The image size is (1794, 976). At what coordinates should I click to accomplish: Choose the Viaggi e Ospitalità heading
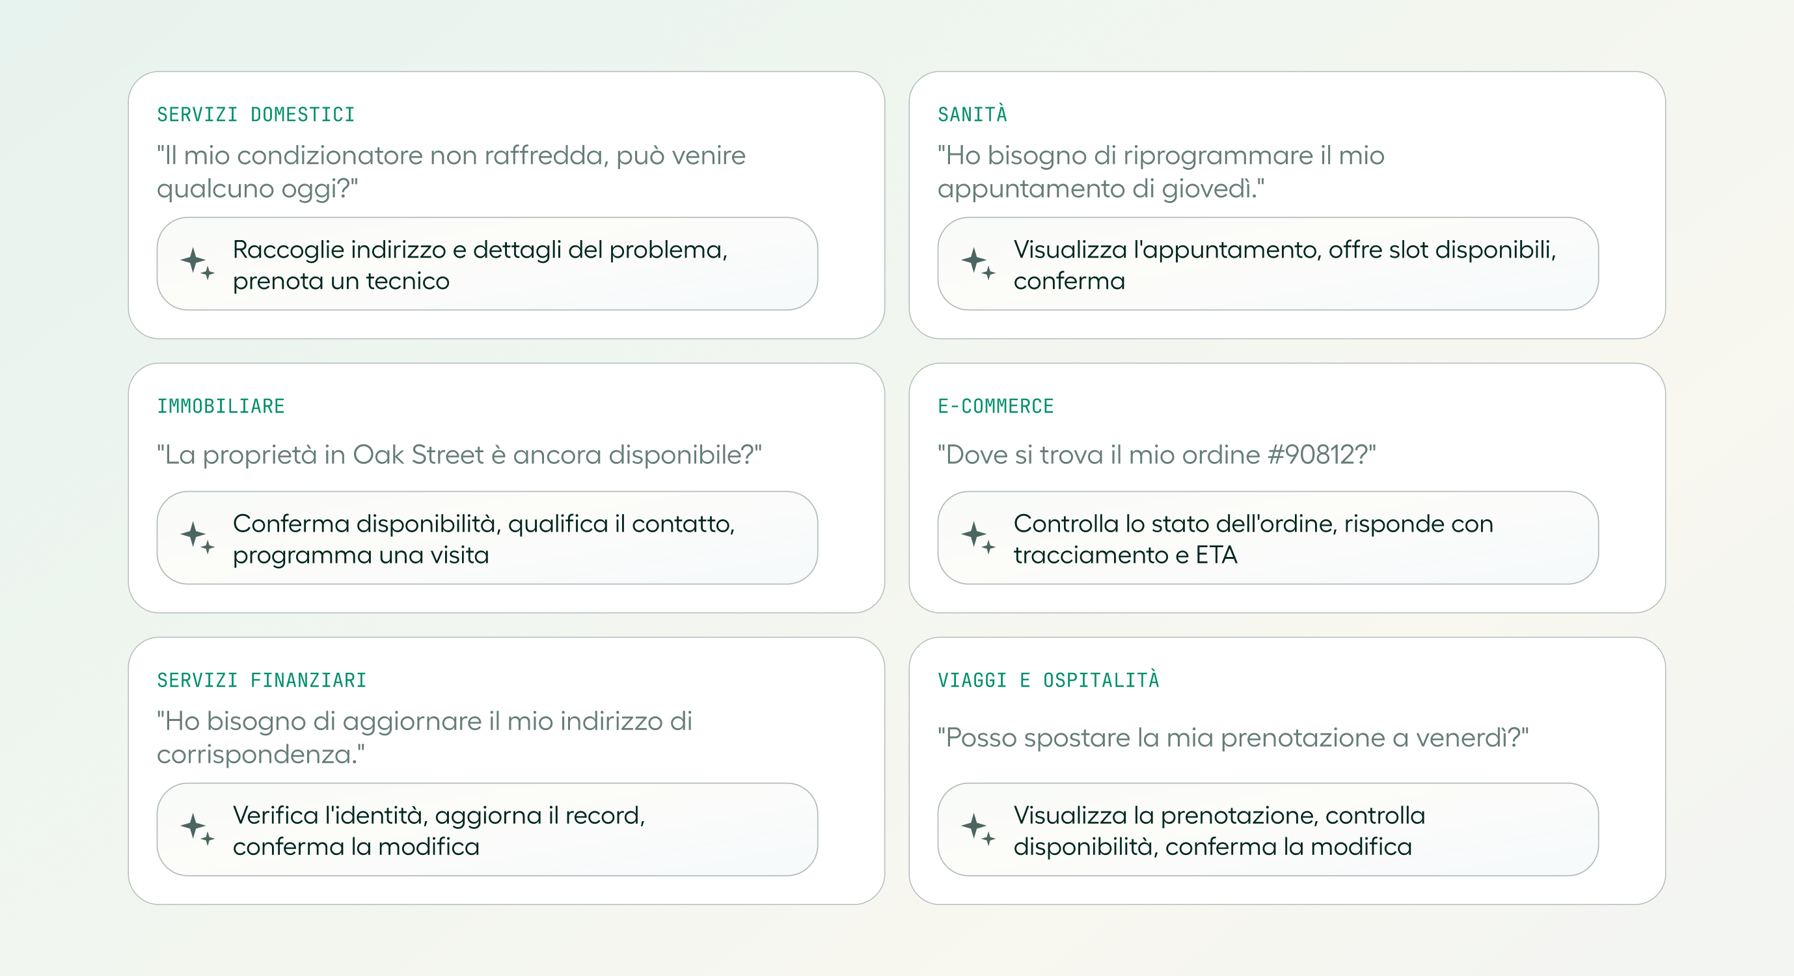tap(1048, 680)
